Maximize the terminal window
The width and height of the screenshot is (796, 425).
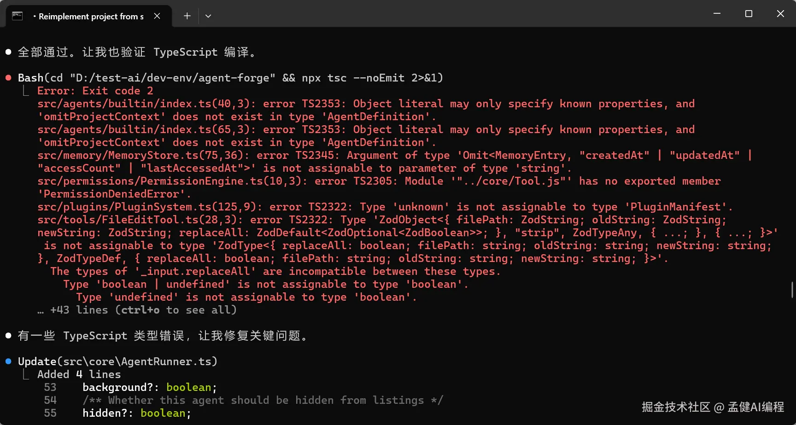tap(749, 14)
